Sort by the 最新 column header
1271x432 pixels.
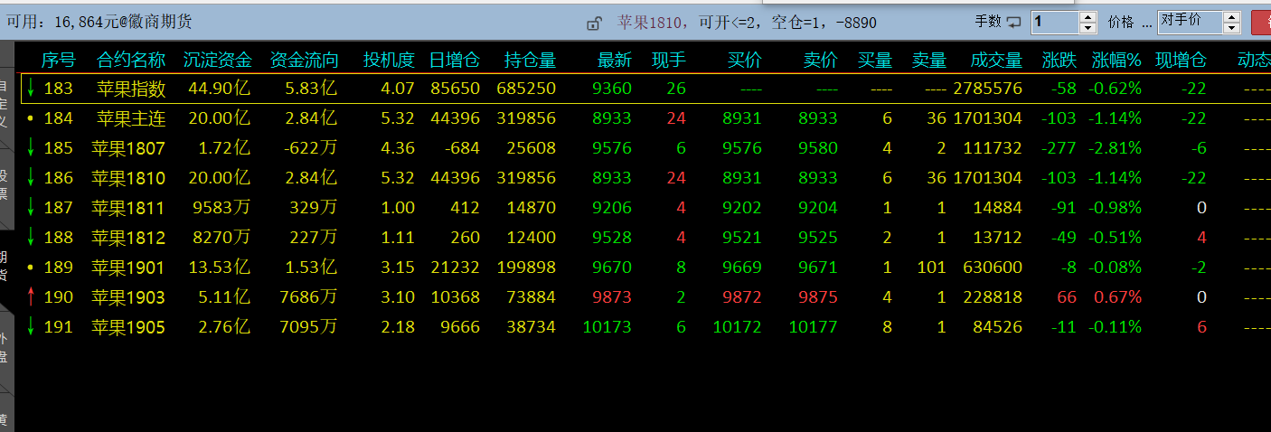pyautogui.click(x=615, y=61)
